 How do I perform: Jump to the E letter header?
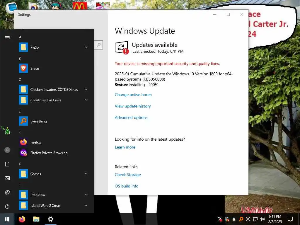click(20, 111)
